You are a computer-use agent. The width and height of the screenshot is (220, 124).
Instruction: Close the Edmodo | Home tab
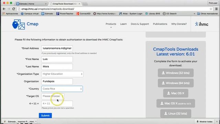point(46,4)
